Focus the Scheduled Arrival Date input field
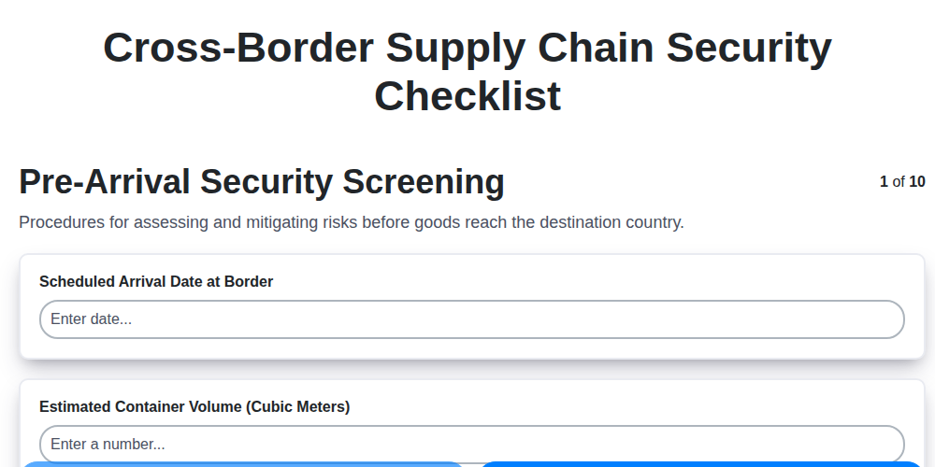935x467 pixels. [x=471, y=319]
